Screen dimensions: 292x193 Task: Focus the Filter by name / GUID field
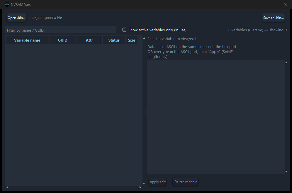pyautogui.click(x=60, y=30)
